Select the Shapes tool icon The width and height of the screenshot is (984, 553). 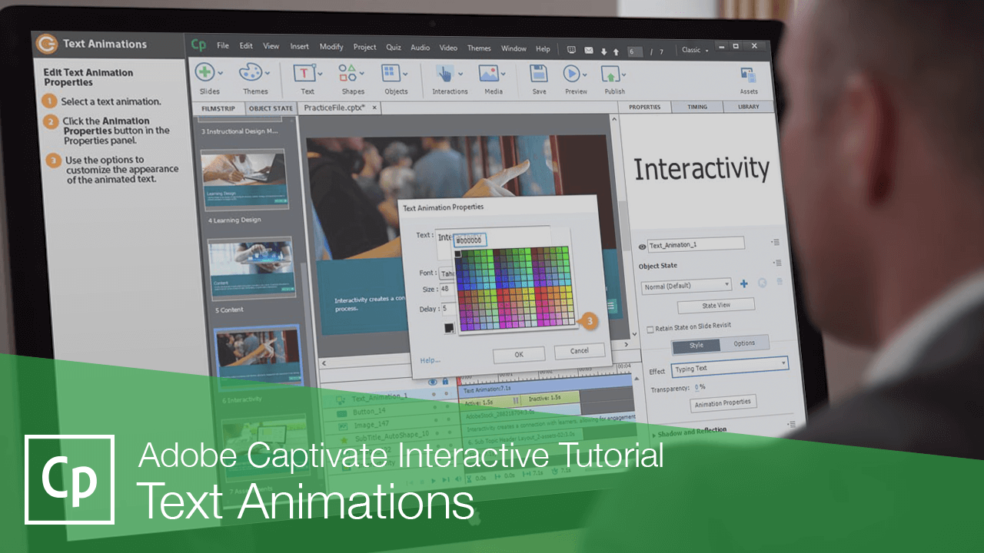coord(347,73)
